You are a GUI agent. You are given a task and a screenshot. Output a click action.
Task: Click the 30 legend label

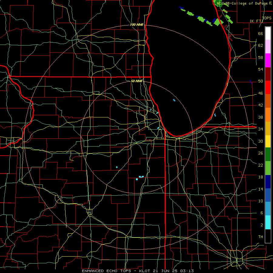261,141
